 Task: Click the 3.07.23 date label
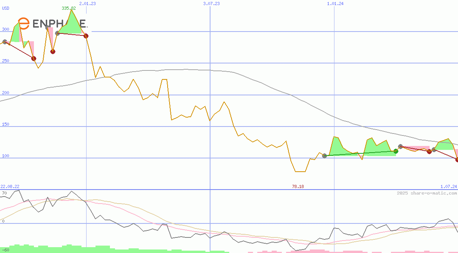212,4
